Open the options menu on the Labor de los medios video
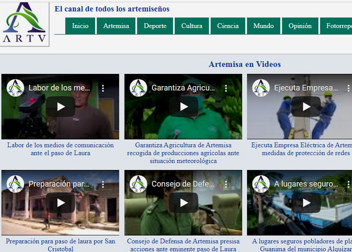Image resolution: width=352 pixels, height=252 pixels. point(103,88)
